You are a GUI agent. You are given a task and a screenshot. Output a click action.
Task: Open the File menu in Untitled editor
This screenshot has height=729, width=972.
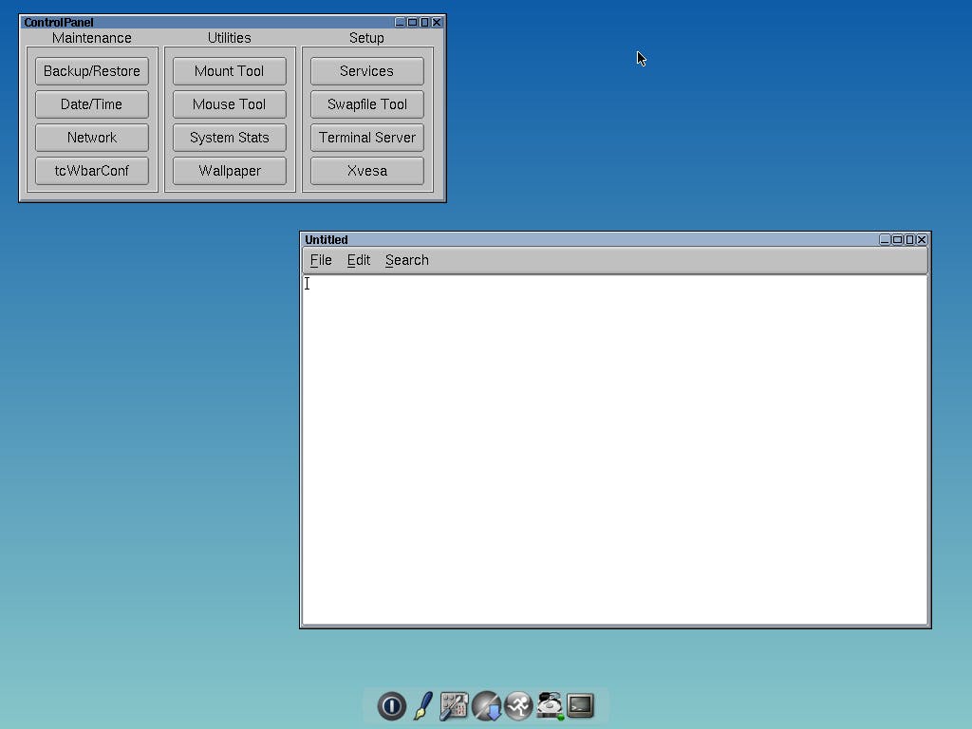click(321, 260)
